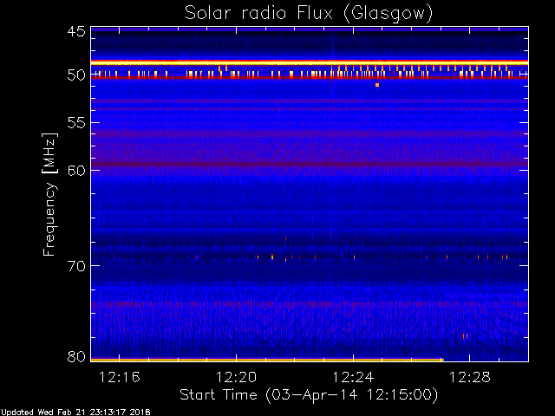The width and height of the screenshot is (555, 416).
Task: Click the "Updated Wed Feb 21 23:13:17 2018" timestamp
Action: click(x=75, y=413)
